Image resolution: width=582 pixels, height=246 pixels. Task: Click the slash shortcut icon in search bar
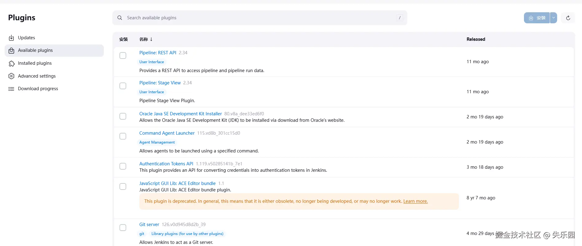pyautogui.click(x=400, y=18)
